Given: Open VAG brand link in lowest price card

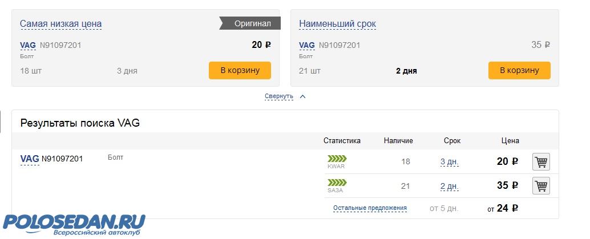Looking at the screenshot, I should tap(28, 45).
